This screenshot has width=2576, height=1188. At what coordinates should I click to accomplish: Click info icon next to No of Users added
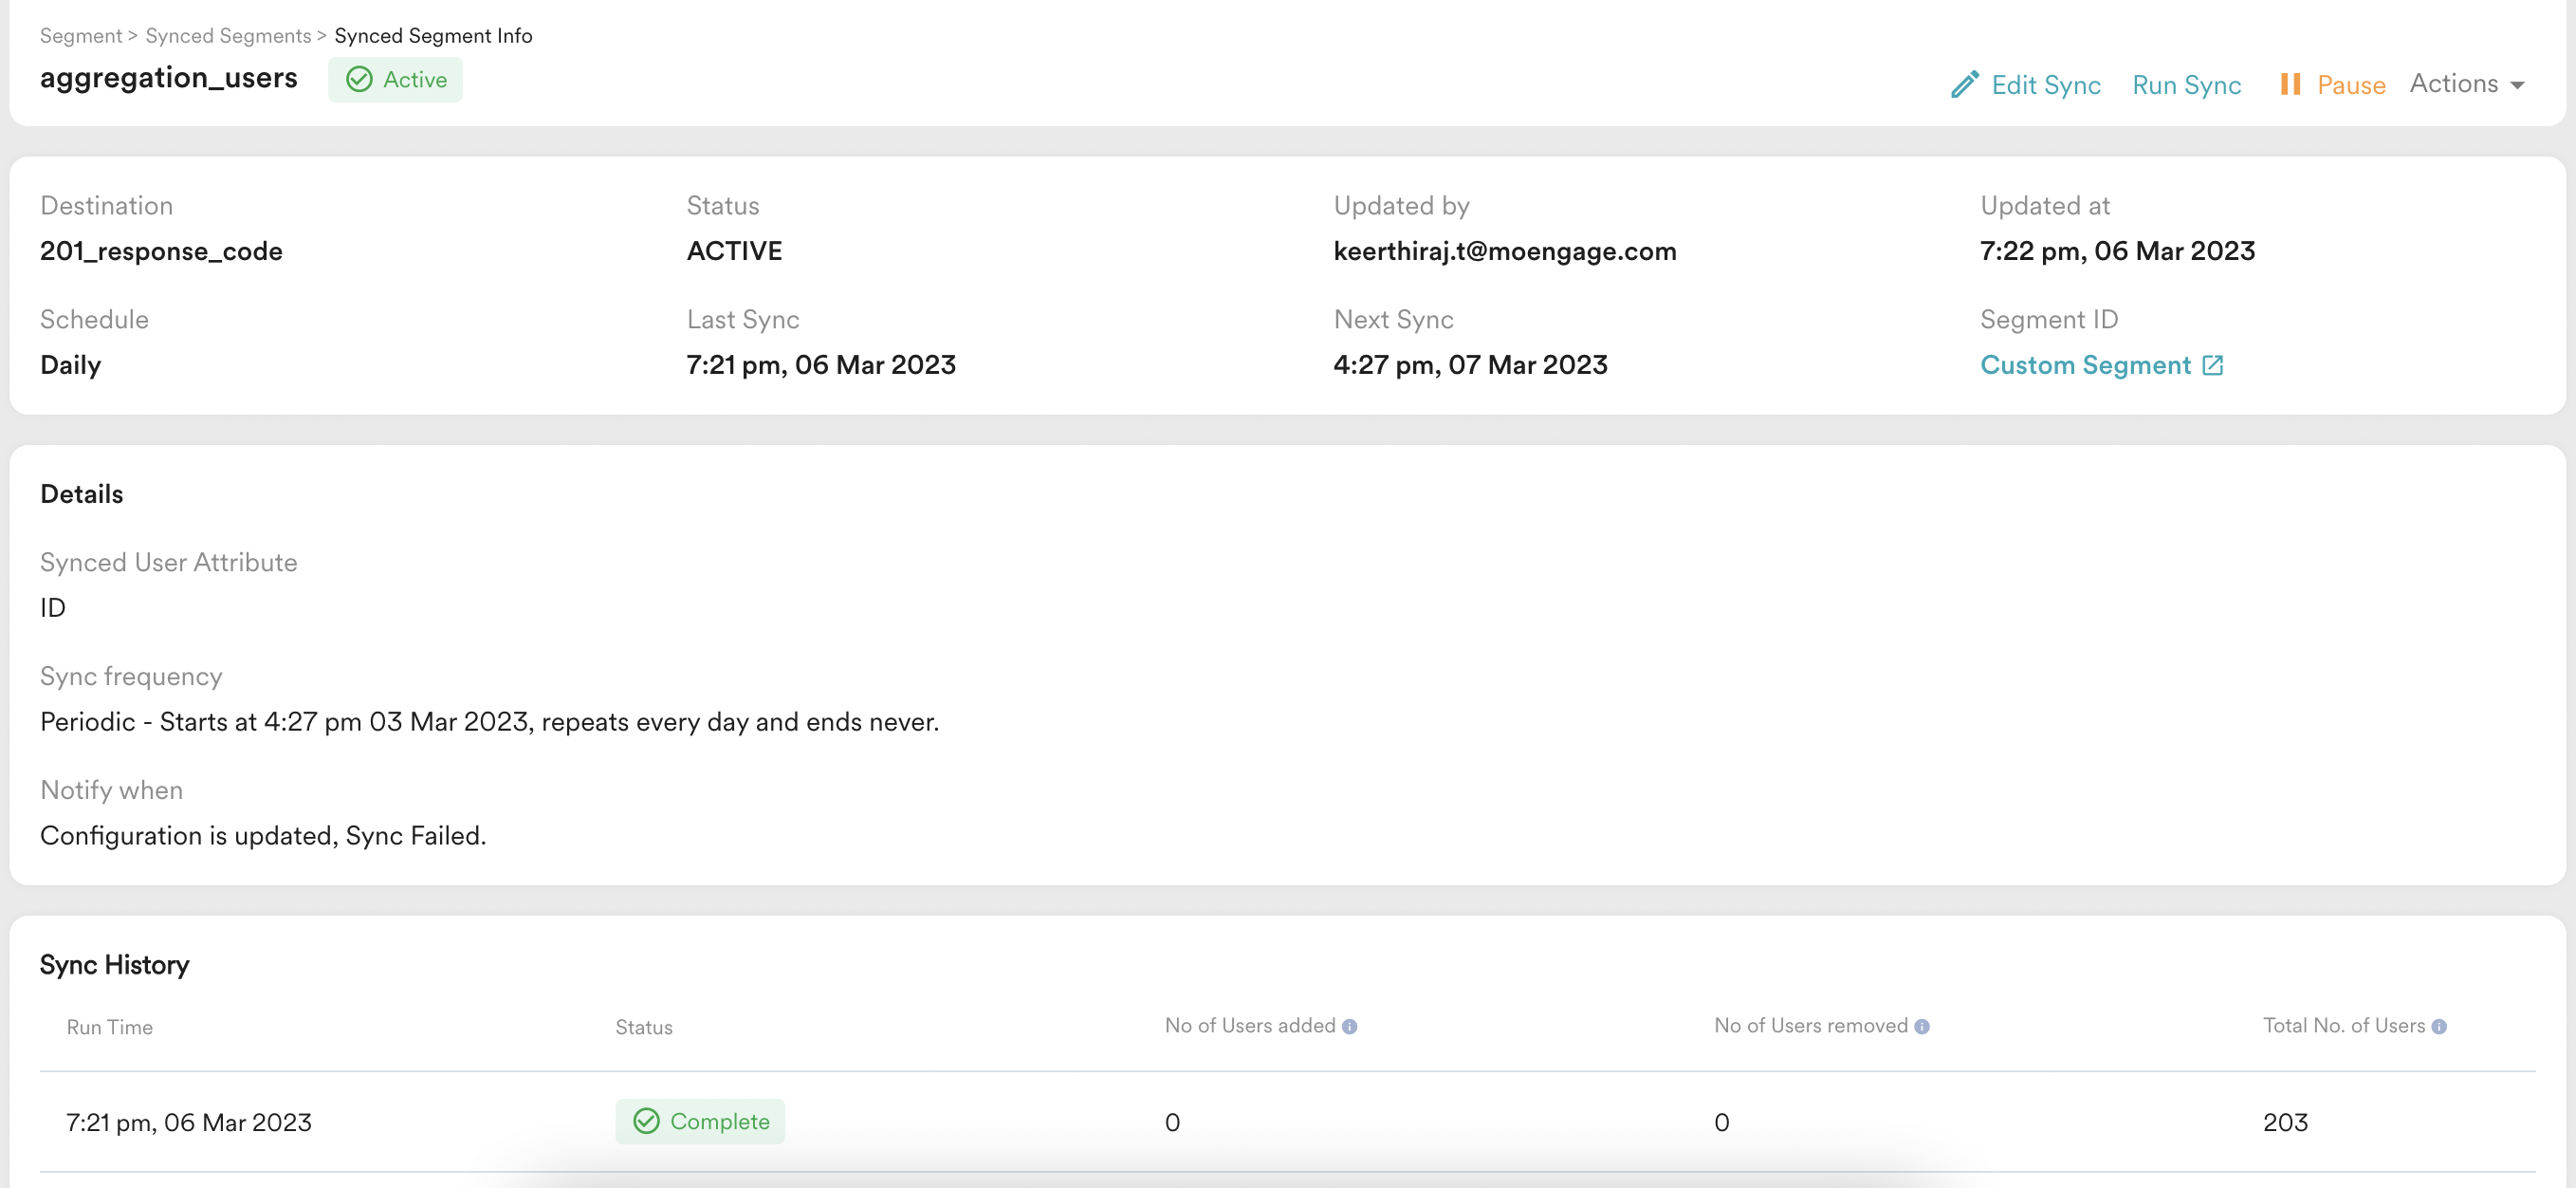[x=1349, y=1027]
